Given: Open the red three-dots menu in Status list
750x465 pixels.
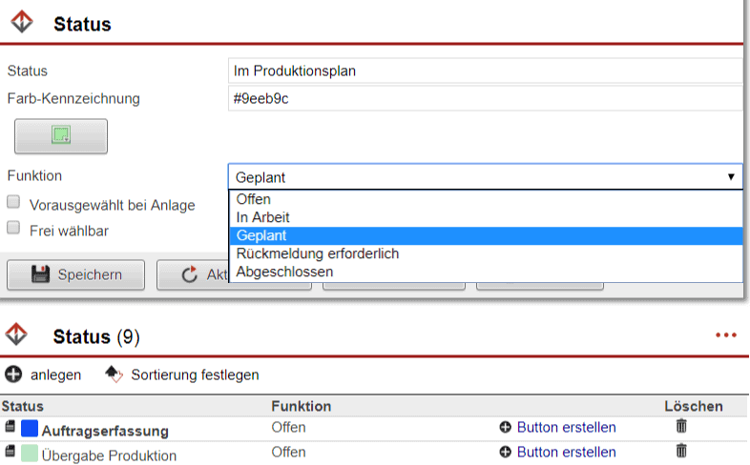Looking at the screenshot, I should [726, 335].
